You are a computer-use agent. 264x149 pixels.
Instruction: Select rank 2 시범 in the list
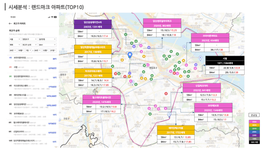pyautogui.click(x=33, y=68)
